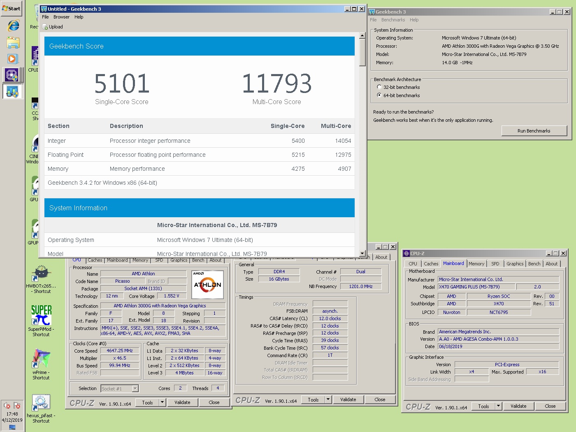Click the BIOS date 06/18/2019 field

pos(498,346)
